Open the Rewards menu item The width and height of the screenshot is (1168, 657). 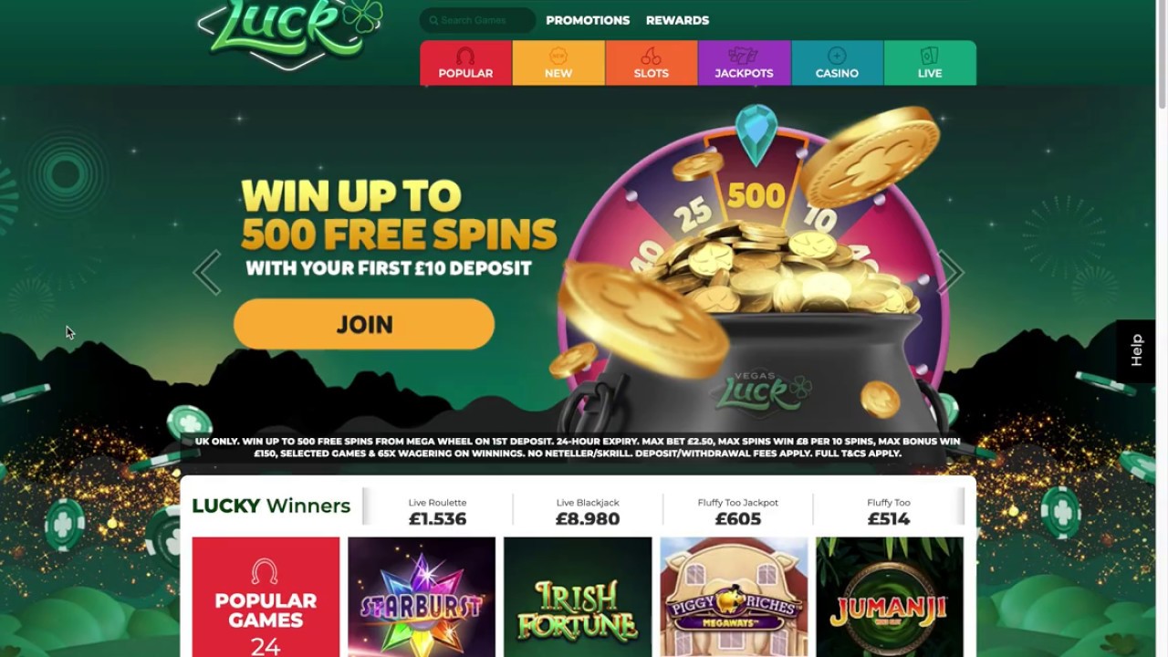pos(677,20)
